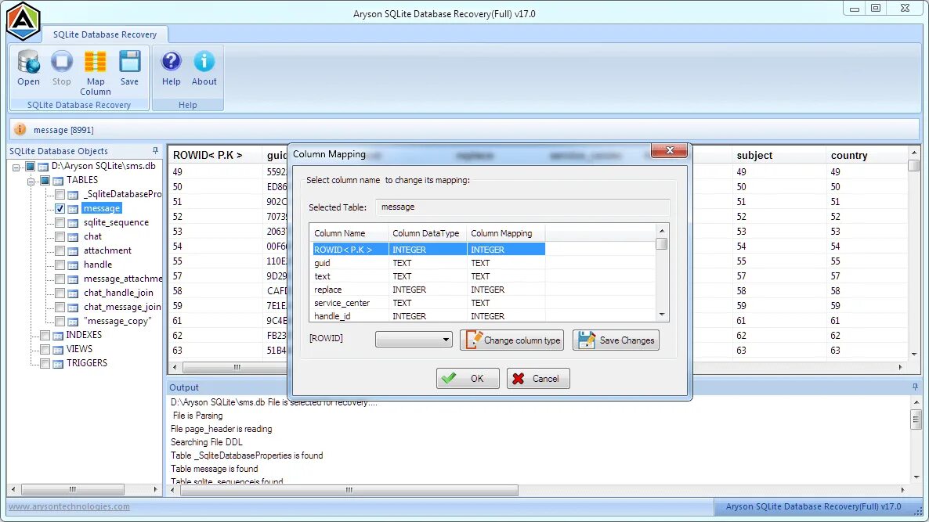Click the table icon next to attachment
Image resolution: width=929 pixels, height=522 pixels.
point(73,251)
